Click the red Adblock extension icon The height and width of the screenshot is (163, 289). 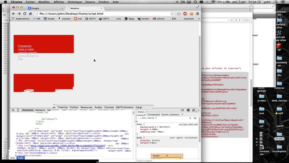coord(185,14)
